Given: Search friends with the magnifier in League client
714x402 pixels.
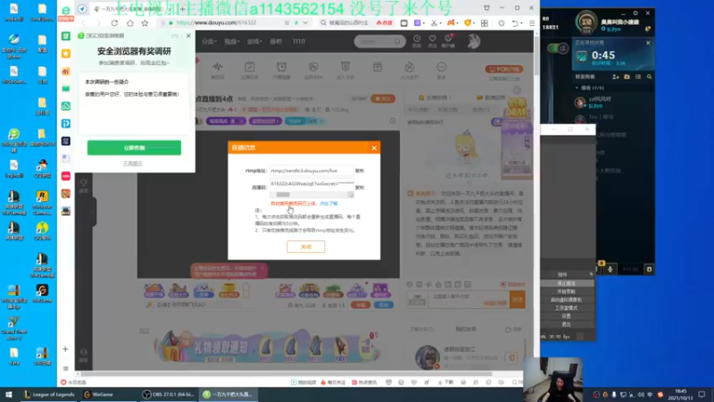Looking at the screenshot, I should (650, 77).
